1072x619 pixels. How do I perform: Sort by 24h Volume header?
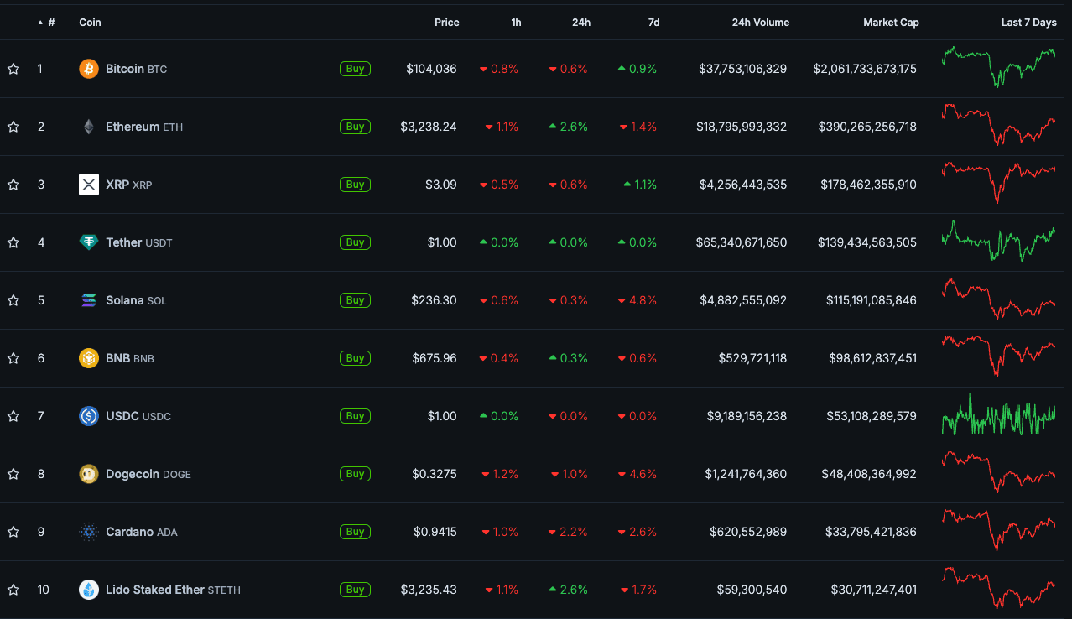[760, 23]
